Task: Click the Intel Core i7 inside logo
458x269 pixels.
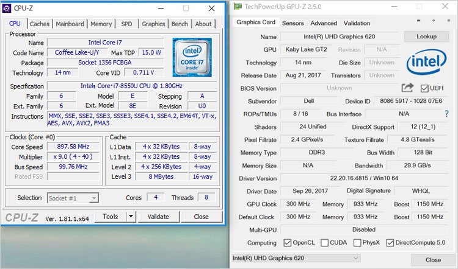Action: [x=192, y=57]
